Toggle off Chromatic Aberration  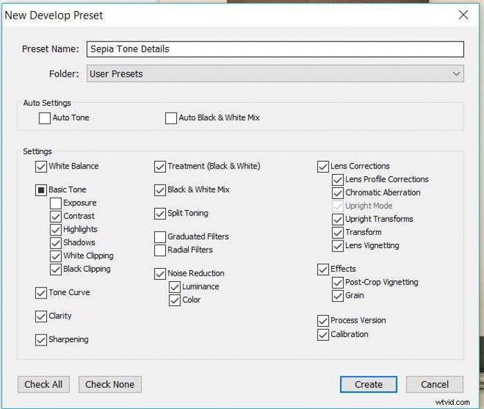click(337, 193)
